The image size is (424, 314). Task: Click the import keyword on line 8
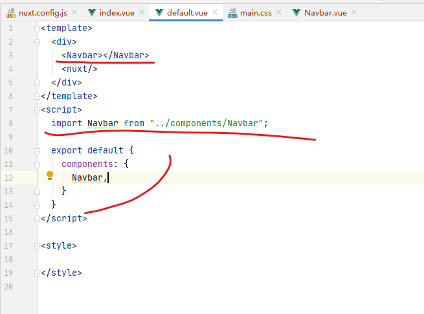(x=67, y=123)
